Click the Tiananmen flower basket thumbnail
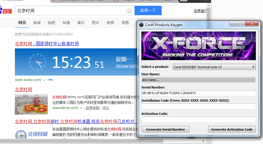 pos(31,104)
